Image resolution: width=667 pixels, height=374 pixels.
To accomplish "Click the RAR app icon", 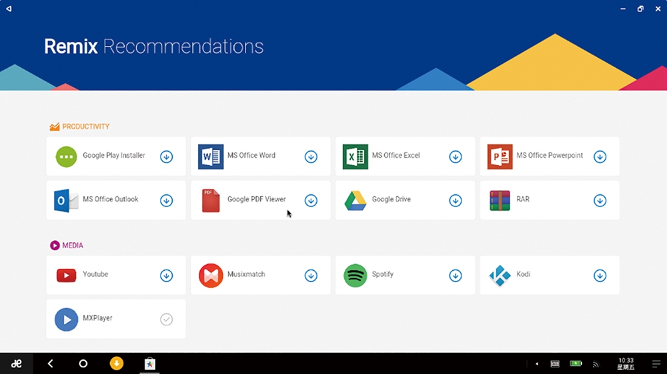I will click(500, 200).
